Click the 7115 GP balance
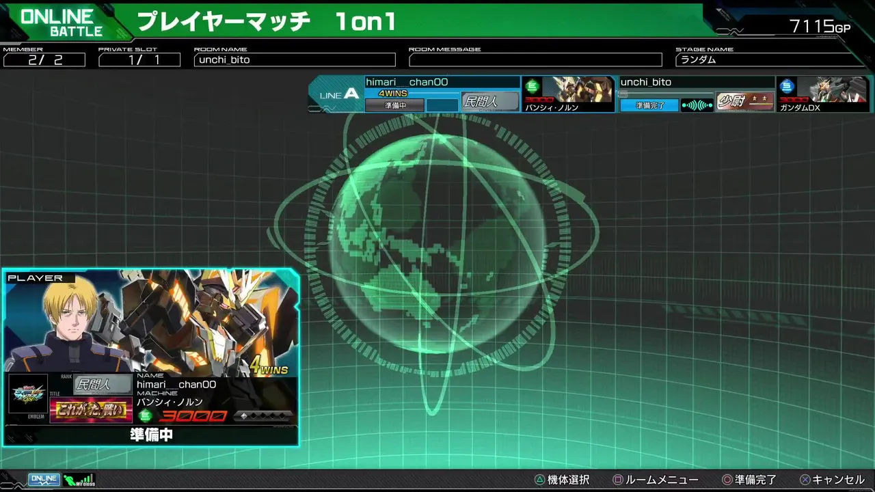Viewport: 875px width, 492px height. (820, 26)
